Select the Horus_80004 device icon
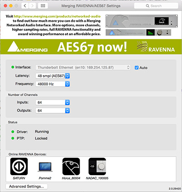This screenshot has height=192, width=182. 71,167
